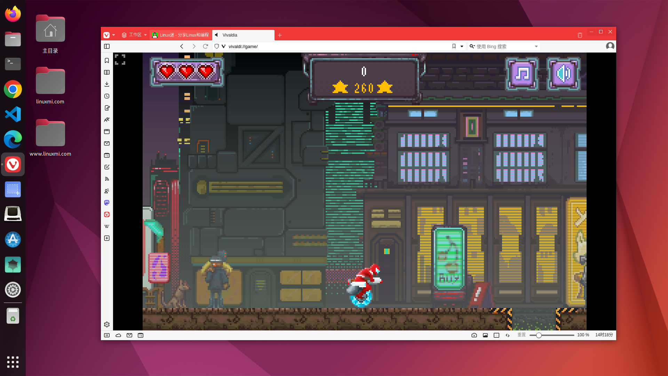The width and height of the screenshot is (668, 376).
Task: Select the 主目录 desktop folder
Action: (50, 34)
